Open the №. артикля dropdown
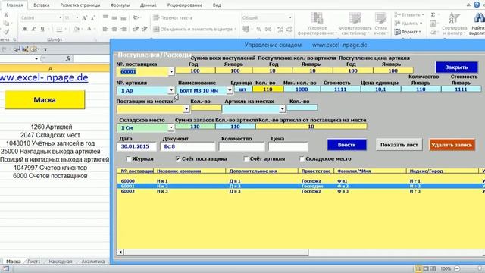 (x=171, y=90)
